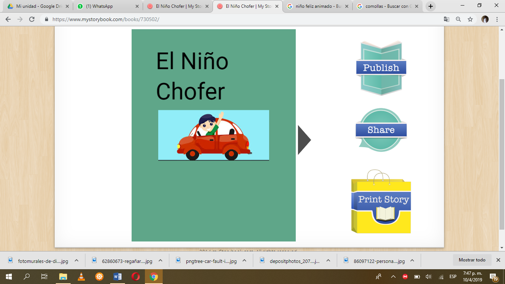The height and width of the screenshot is (284, 505).
Task: Open the Print Story shopping bag
Action: click(x=381, y=202)
